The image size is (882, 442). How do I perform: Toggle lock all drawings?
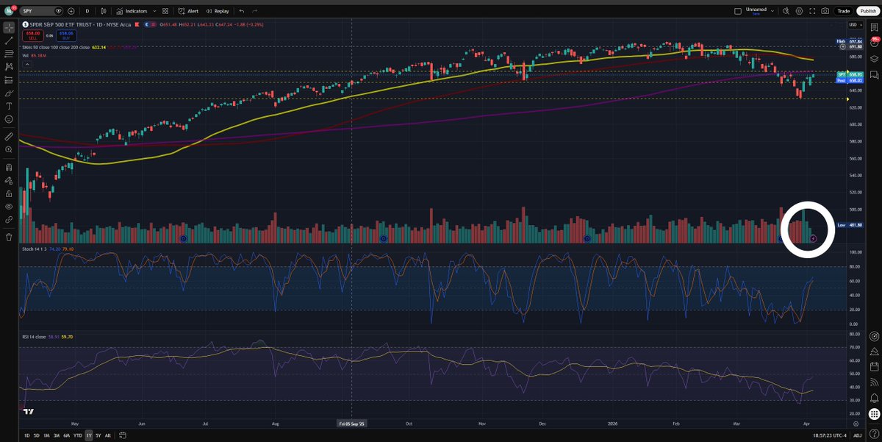click(9, 193)
